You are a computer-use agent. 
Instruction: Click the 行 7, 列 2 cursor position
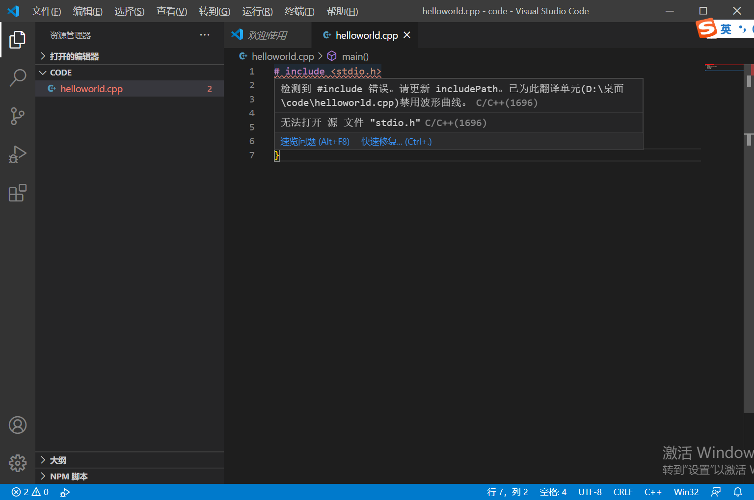pos(508,492)
